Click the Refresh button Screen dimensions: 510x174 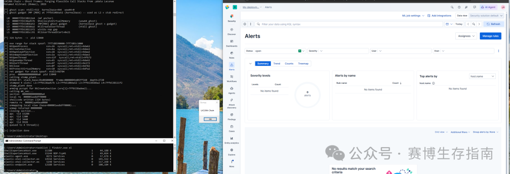(493, 24)
